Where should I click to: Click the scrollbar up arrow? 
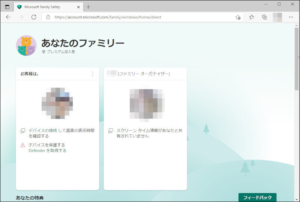(x=297, y=26)
